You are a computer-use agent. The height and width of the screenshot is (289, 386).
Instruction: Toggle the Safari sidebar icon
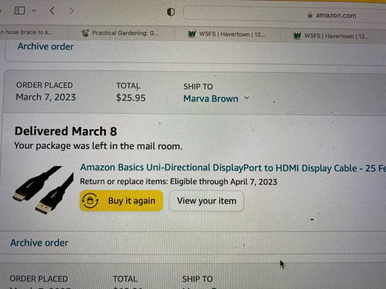(20, 11)
